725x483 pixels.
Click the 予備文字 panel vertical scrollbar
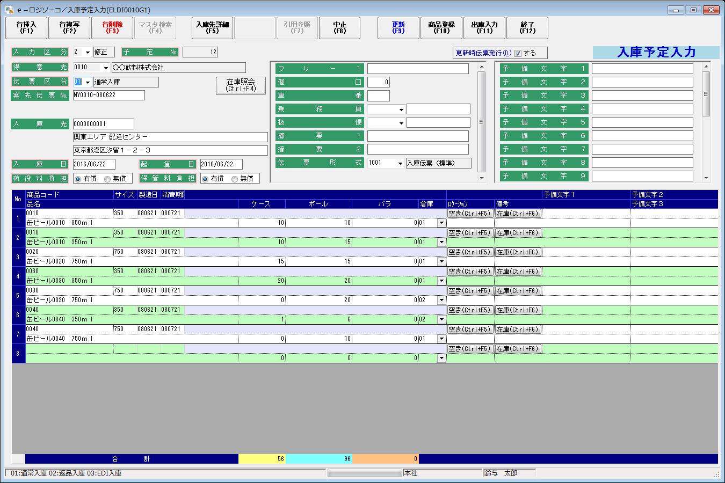706,122
